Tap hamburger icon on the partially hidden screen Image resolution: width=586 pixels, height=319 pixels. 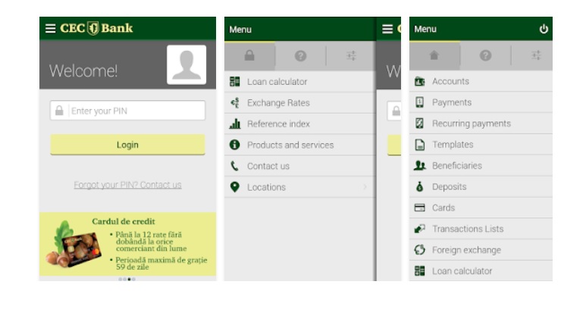387,29
